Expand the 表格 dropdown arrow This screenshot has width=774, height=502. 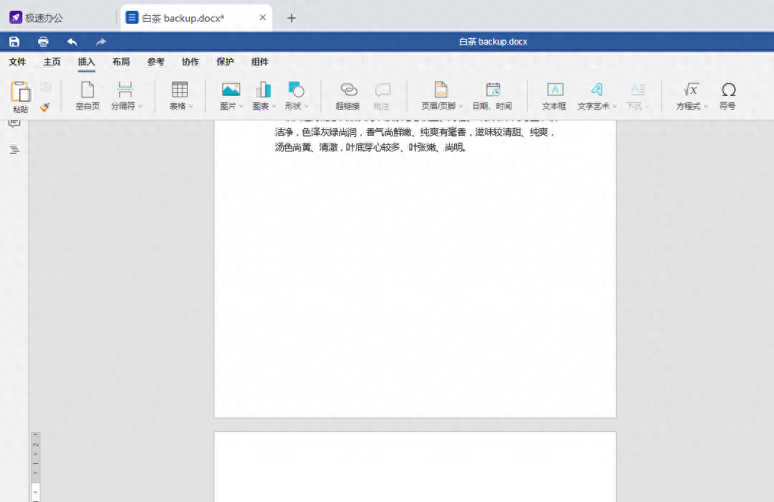point(191,107)
